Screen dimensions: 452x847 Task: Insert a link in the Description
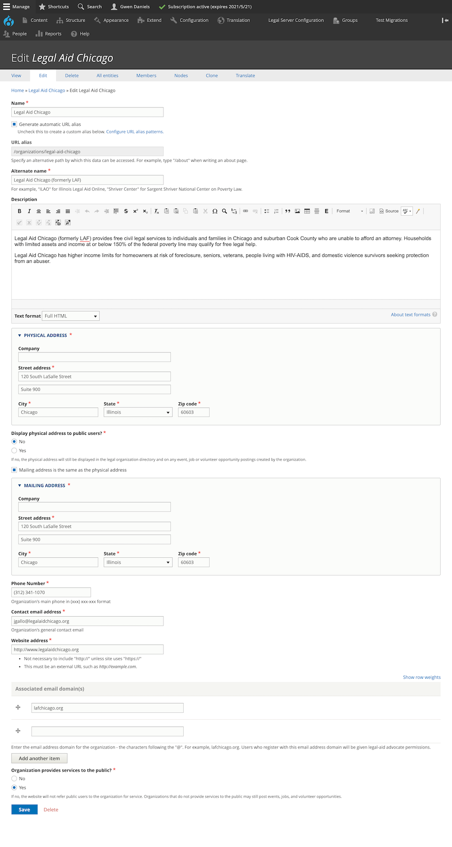[245, 211]
